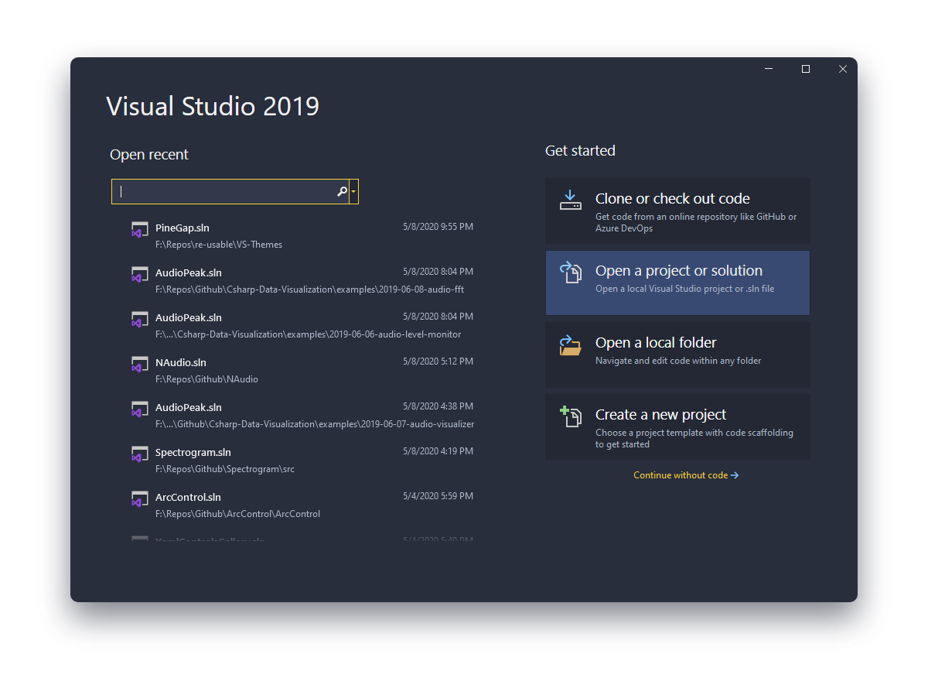Open ArcControl.sln recent solution
Screen dimensions: 928x692
(x=302, y=505)
